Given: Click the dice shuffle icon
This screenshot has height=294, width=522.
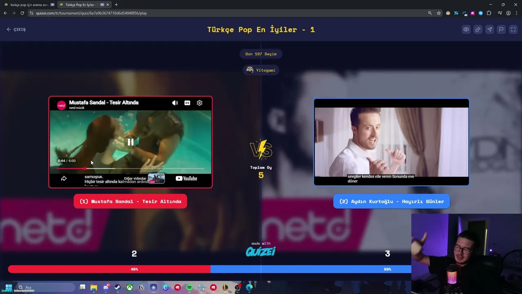Looking at the screenshot, I should click(478, 29).
